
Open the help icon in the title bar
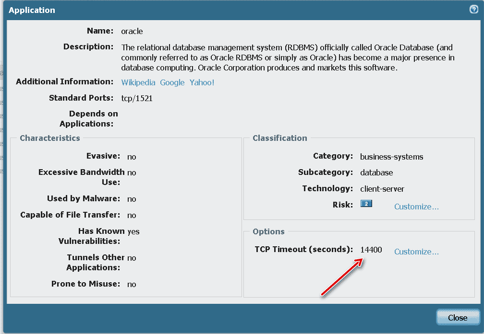[473, 9]
